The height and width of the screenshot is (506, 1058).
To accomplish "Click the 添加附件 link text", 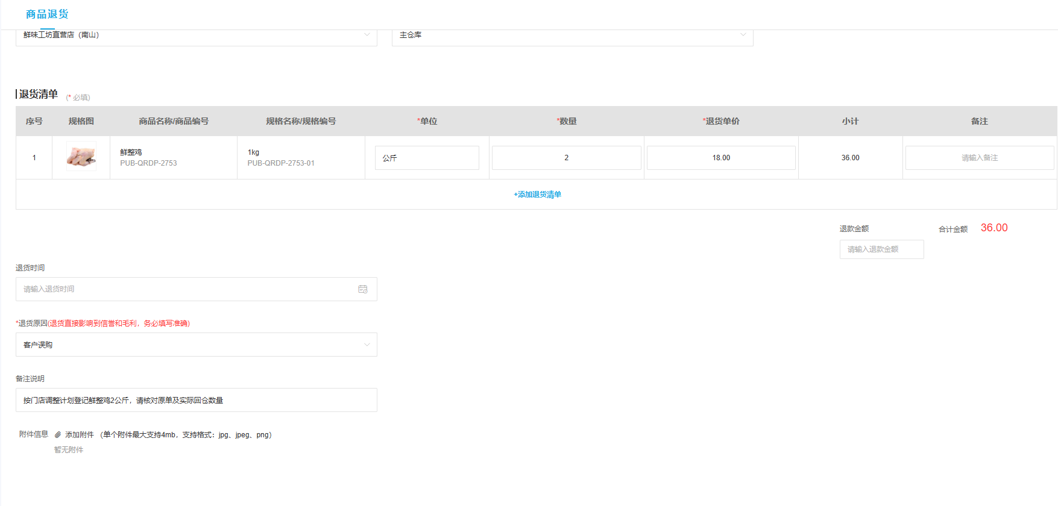I will (x=80, y=435).
